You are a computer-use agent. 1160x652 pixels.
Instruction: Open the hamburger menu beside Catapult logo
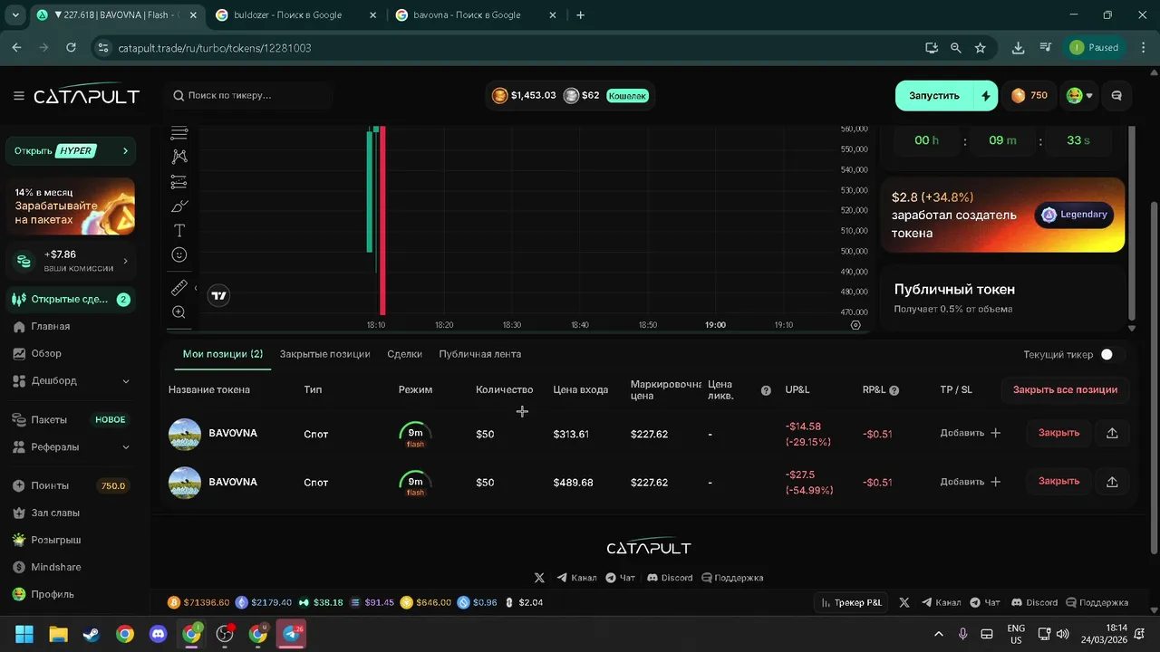pos(19,95)
